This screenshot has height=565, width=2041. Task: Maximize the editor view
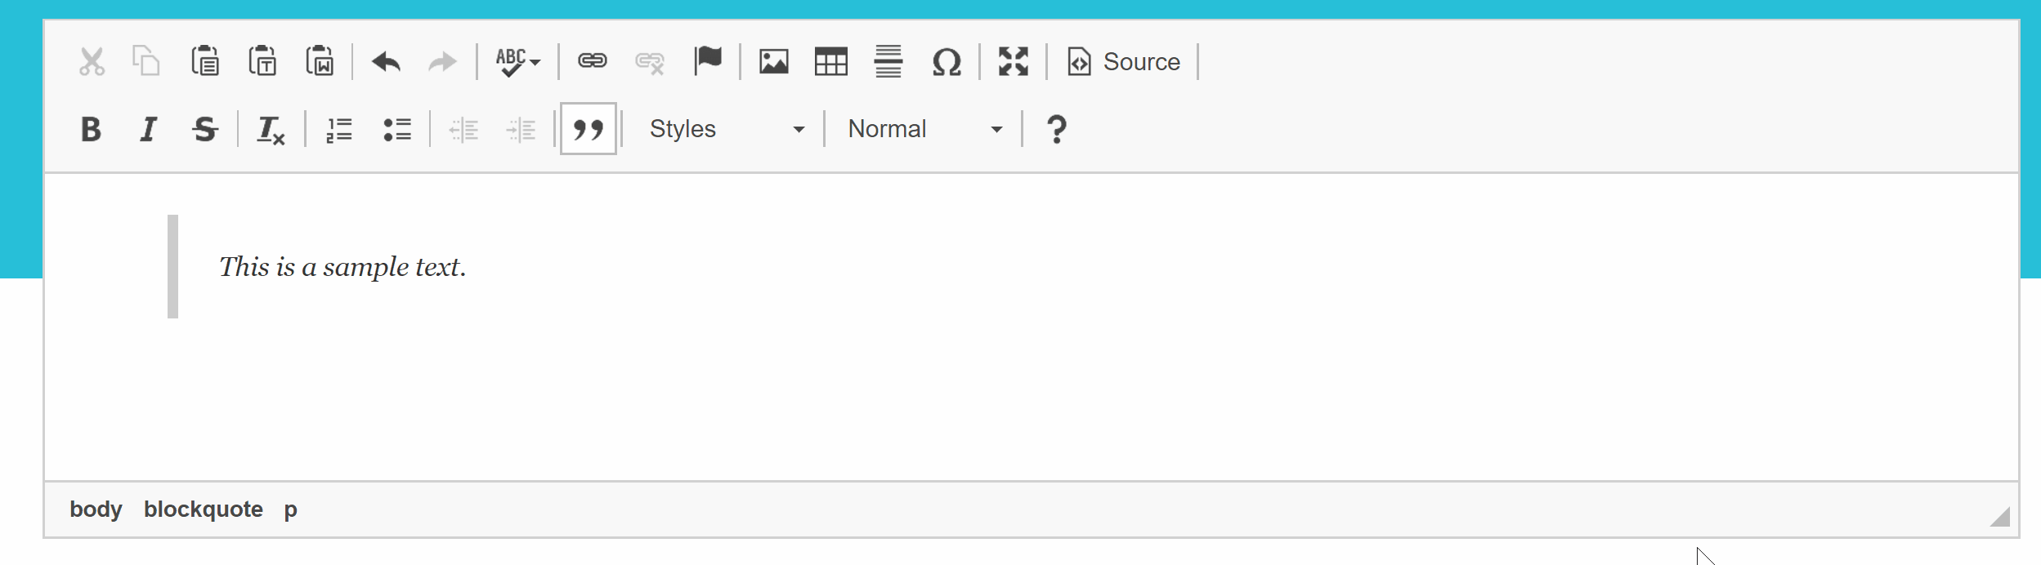tap(1014, 61)
